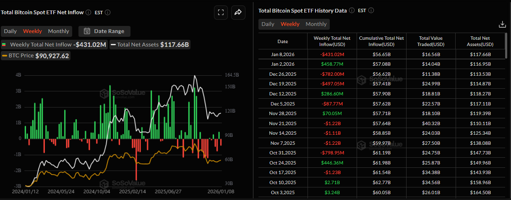The width and height of the screenshot is (511, 200).
Task: Click the EST info icon above history table
Action: [x=371, y=10]
